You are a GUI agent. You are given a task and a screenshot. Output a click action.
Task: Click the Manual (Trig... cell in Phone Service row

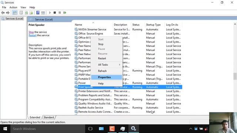pos(154,66)
